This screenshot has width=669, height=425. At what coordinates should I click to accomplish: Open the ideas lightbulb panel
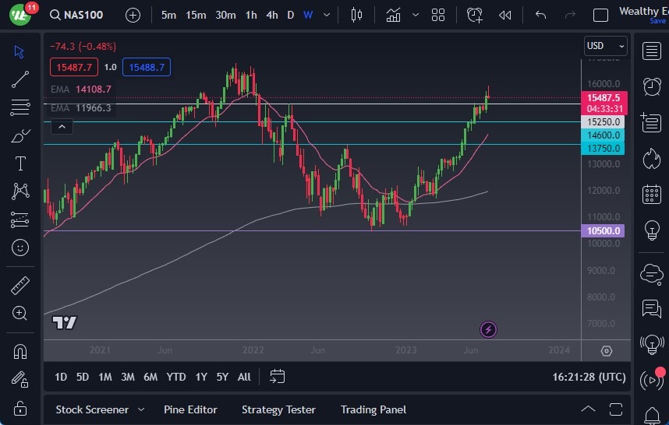click(x=650, y=230)
